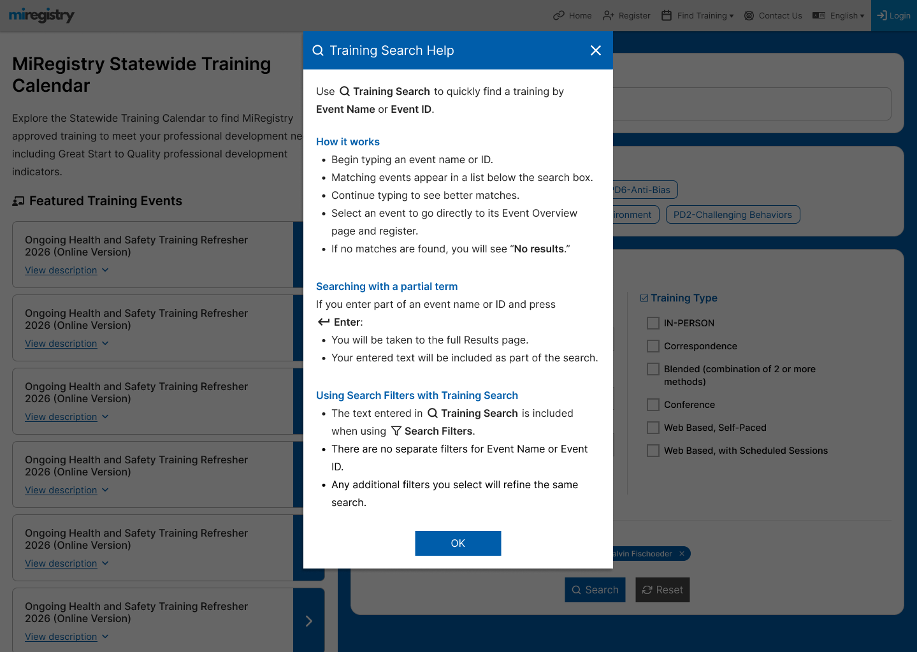
Task: Enable Web Based, Self-Paced filter
Action: (653, 428)
